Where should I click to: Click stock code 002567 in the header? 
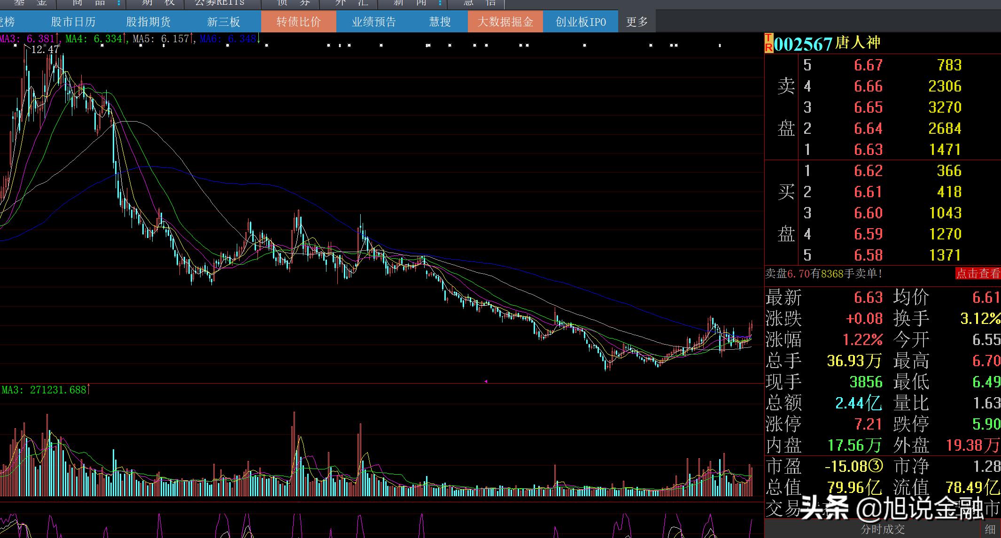[x=803, y=44]
